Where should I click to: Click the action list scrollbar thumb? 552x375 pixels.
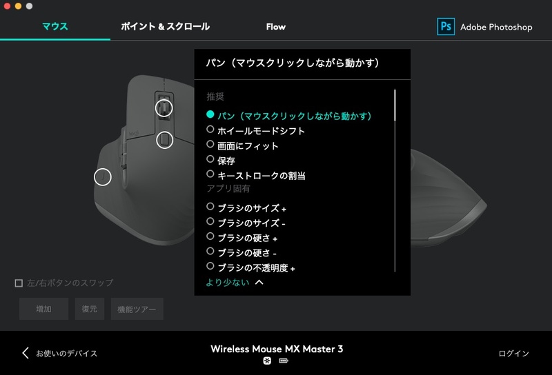pos(395,105)
